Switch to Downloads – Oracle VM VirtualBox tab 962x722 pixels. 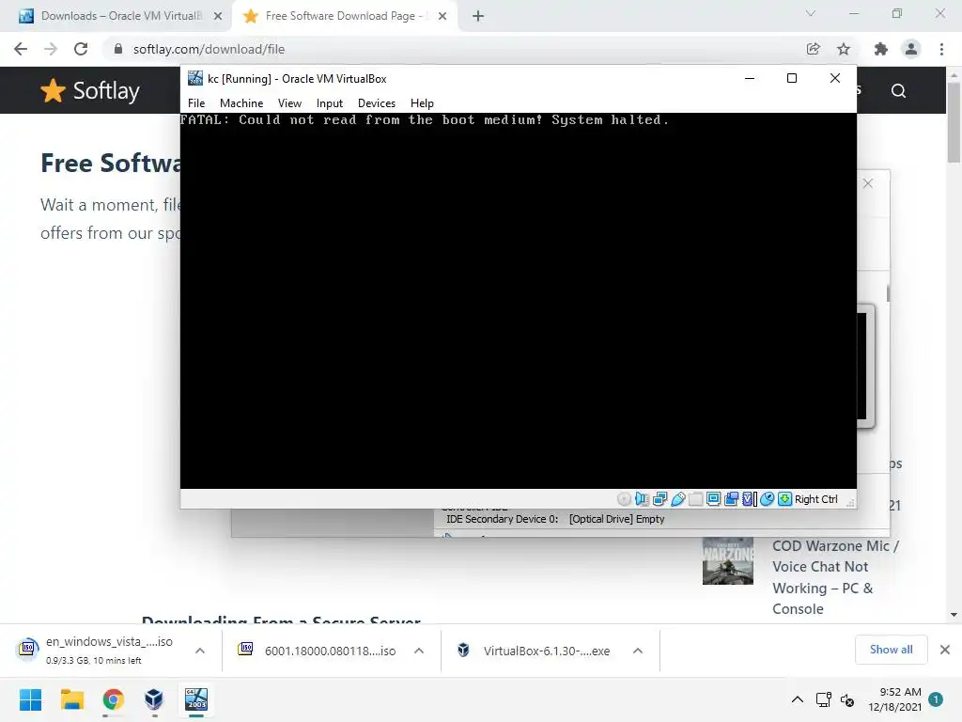click(116, 16)
